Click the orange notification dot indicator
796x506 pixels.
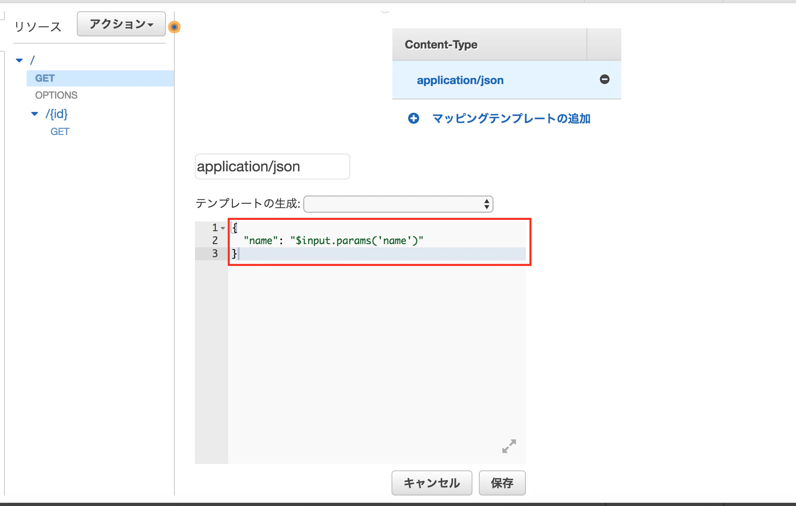pyautogui.click(x=174, y=27)
